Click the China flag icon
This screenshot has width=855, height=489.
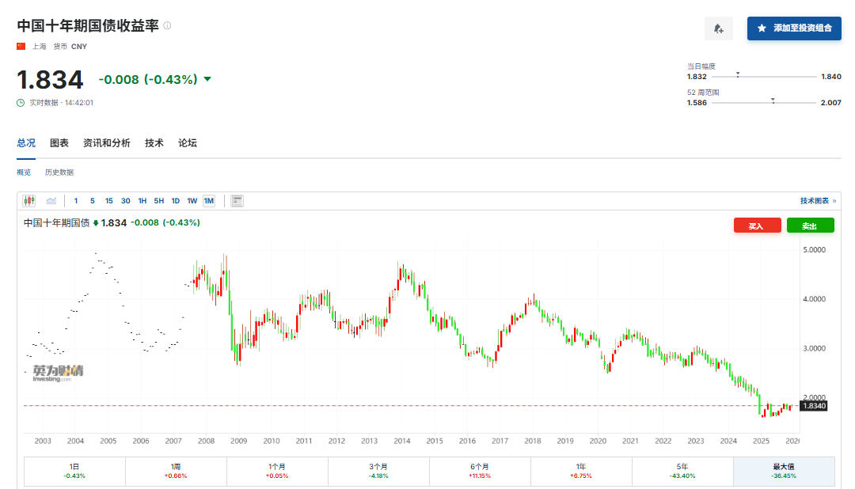click(21, 47)
